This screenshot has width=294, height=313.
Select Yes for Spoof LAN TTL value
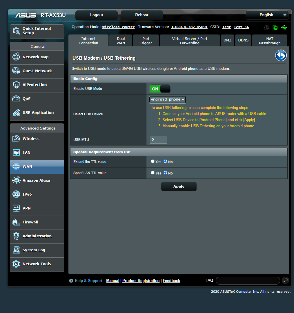click(x=153, y=173)
